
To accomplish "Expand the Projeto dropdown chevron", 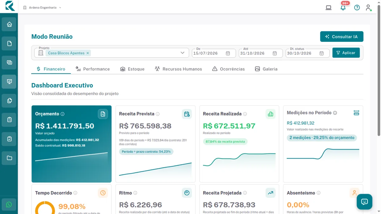I will coord(183,53).
